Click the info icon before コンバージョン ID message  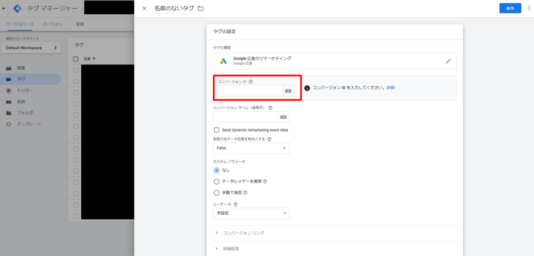[307, 88]
